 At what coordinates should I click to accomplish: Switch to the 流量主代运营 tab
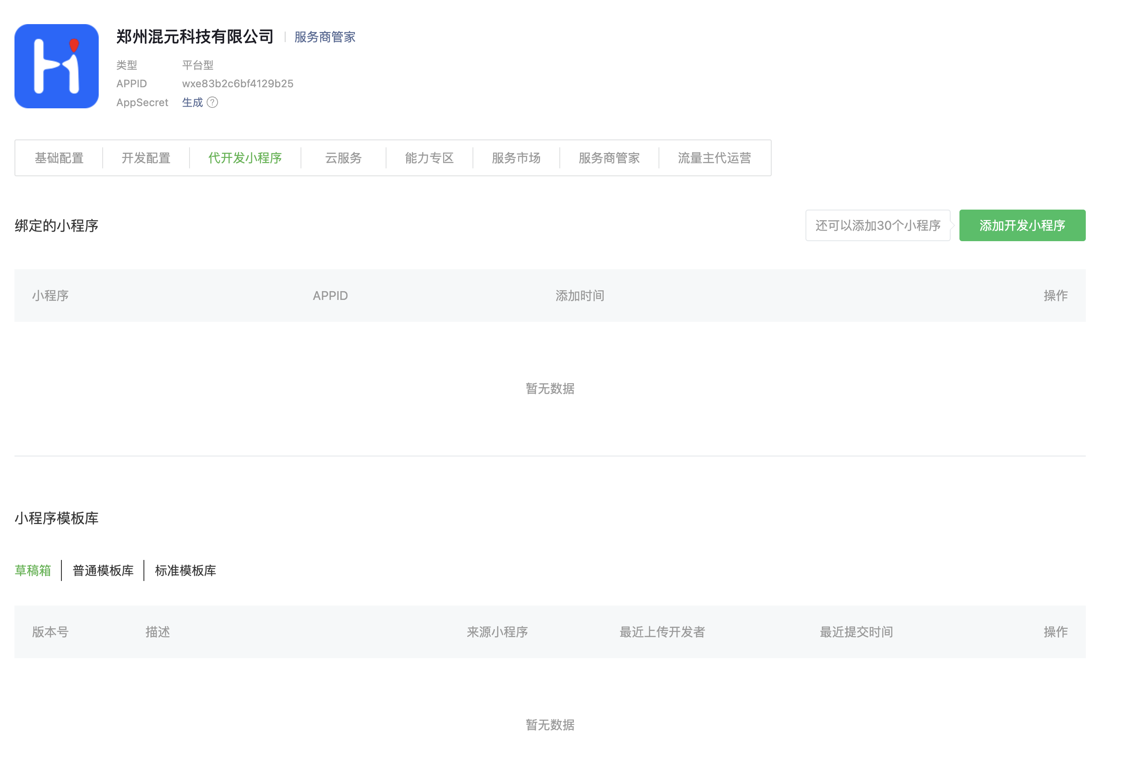pyautogui.click(x=715, y=158)
